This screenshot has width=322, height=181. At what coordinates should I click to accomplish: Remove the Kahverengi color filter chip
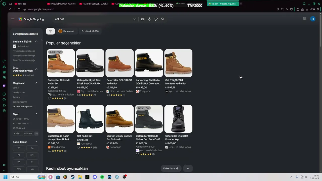(x=66, y=31)
